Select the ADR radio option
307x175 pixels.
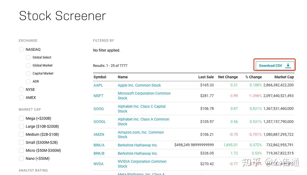(x=28, y=81)
